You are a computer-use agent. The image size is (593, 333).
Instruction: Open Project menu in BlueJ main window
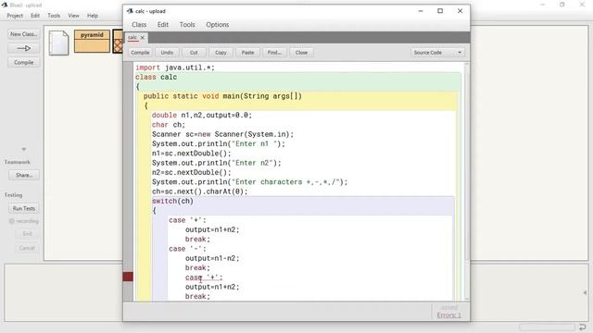coord(15,16)
